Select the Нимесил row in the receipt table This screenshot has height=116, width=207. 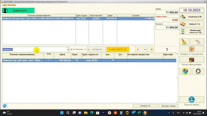(x=78, y=19)
